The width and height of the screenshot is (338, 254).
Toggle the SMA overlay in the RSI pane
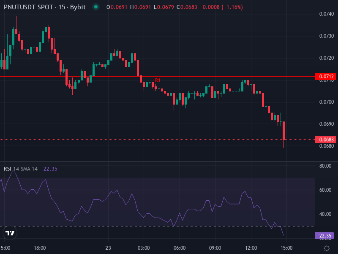click(x=28, y=168)
